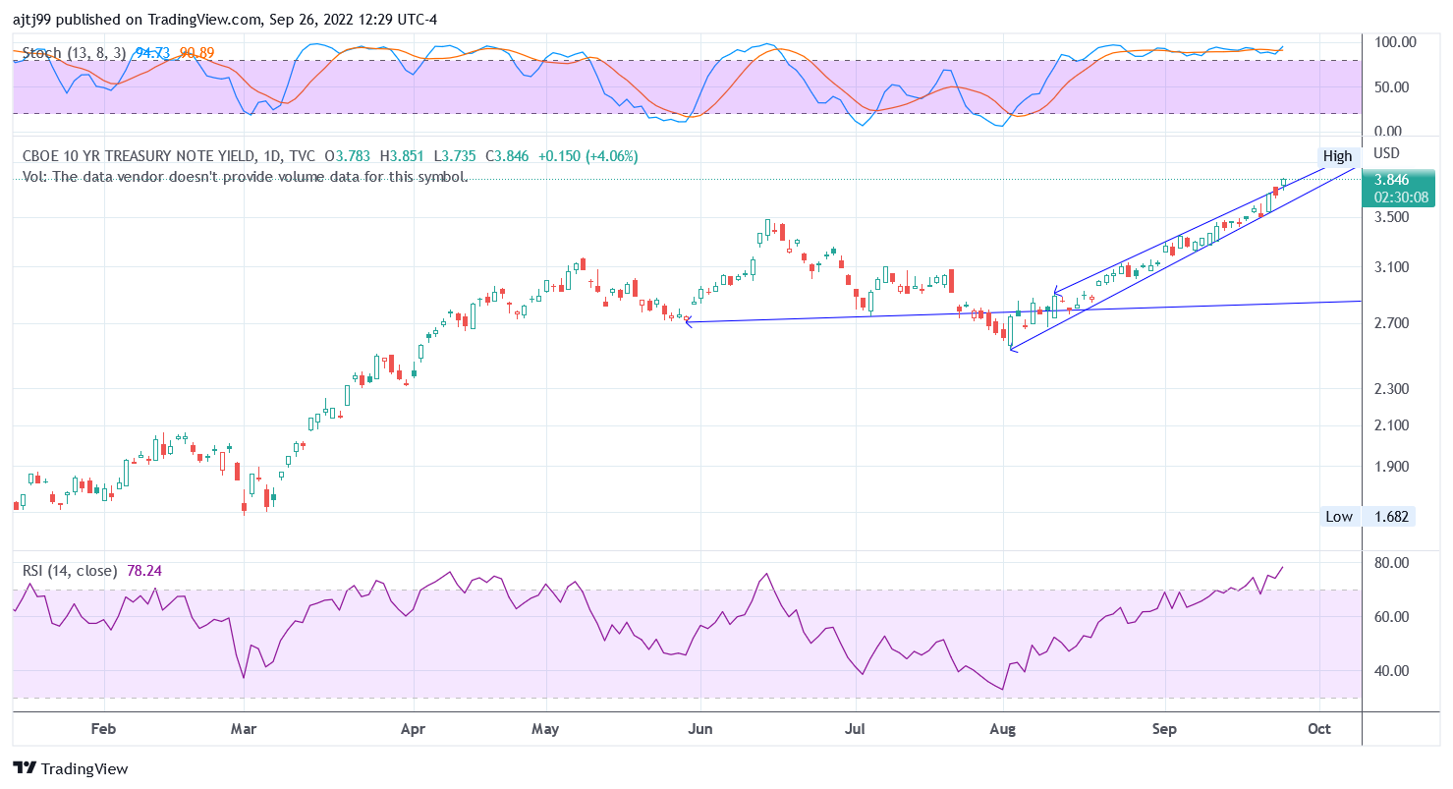This screenshot has width=1453, height=789.
Task: Click the RSI value 78.24
Action: point(144,570)
